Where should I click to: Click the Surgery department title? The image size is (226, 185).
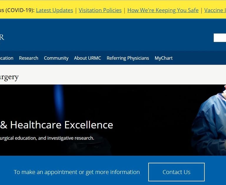point(9,77)
